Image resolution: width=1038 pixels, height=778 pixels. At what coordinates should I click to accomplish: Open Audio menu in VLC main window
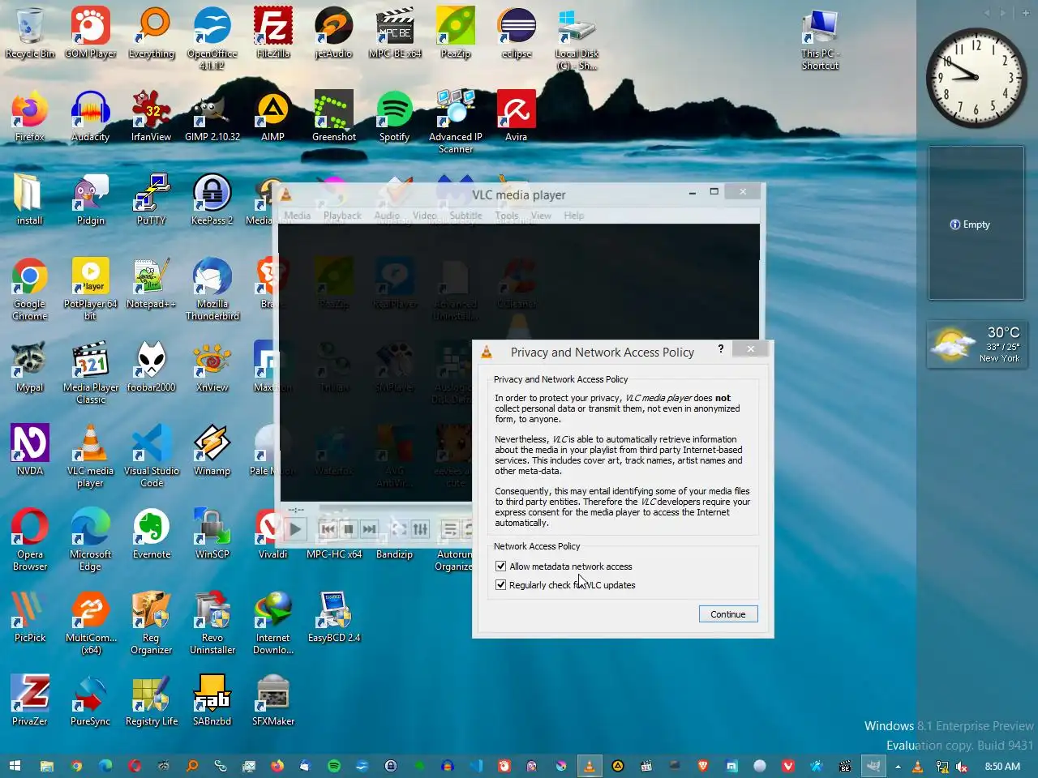387,216
